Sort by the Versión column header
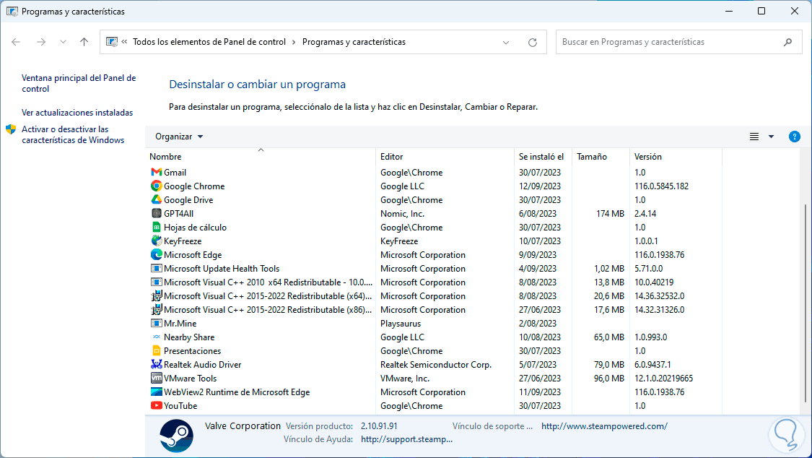 pyautogui.click(x=676, y=157)
